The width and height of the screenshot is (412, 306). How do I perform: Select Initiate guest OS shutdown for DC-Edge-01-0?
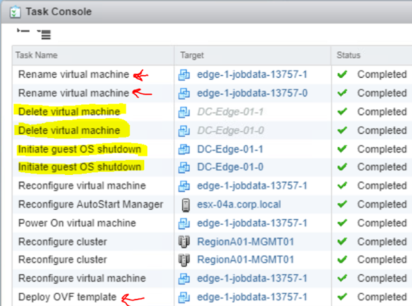80,167
